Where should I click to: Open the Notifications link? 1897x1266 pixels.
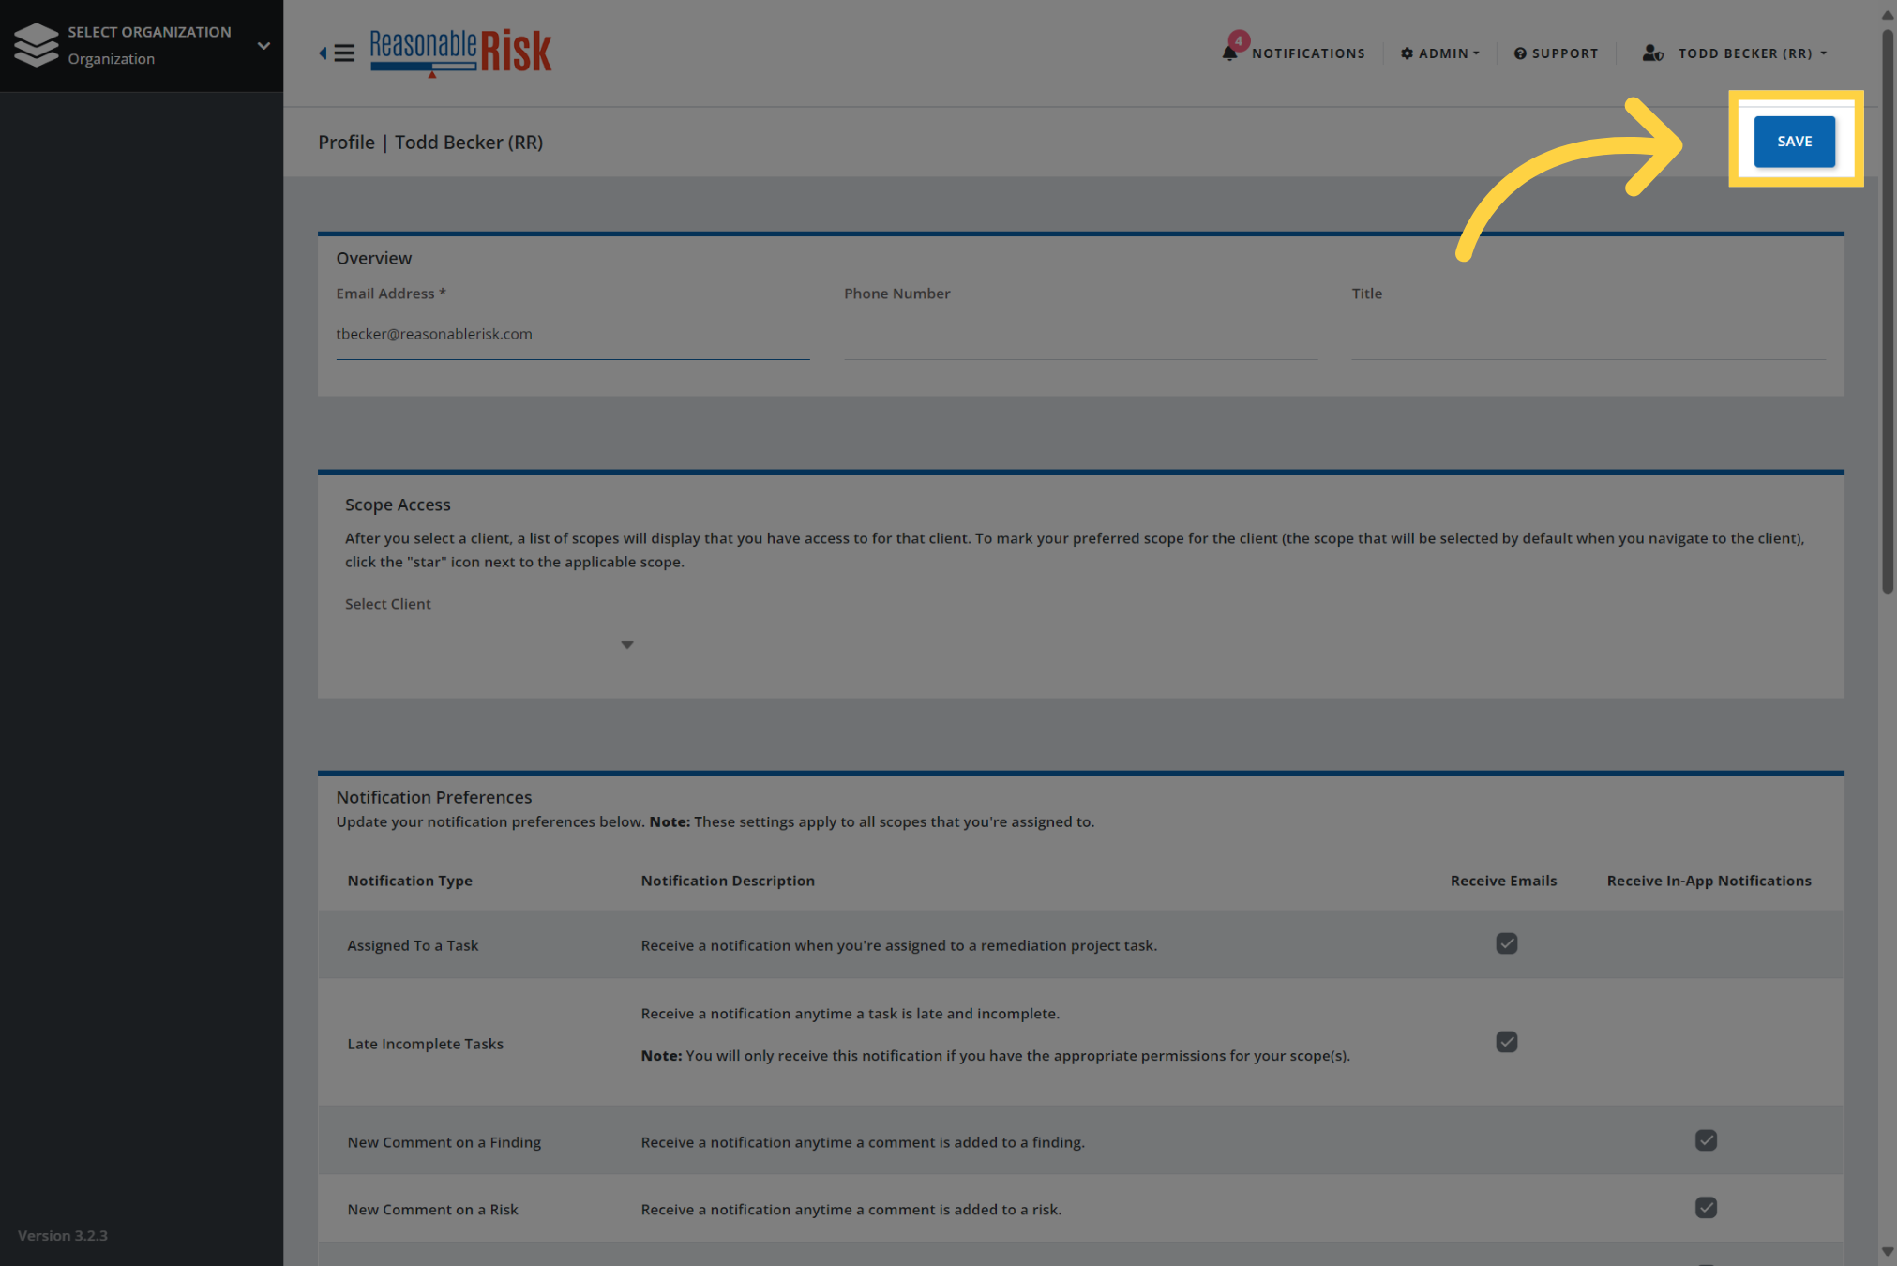click(x=1308, y=53)
